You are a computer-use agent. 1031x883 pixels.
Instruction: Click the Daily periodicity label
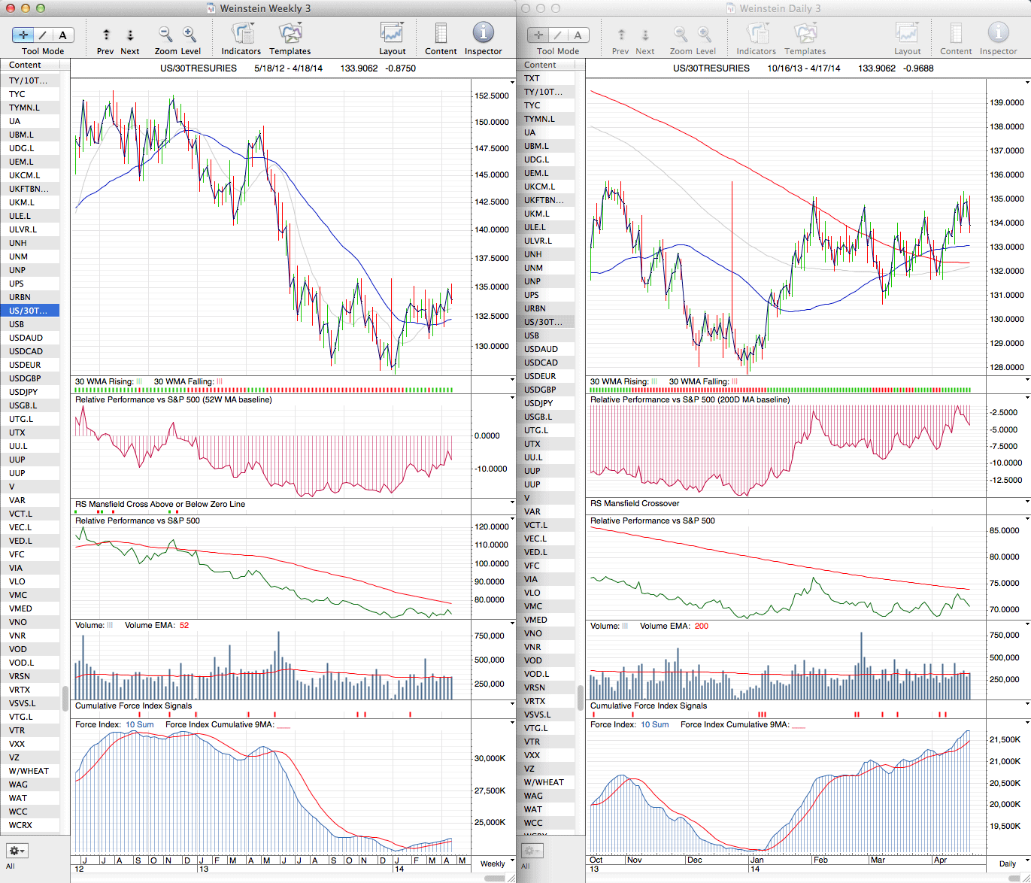coord(1007,863)
